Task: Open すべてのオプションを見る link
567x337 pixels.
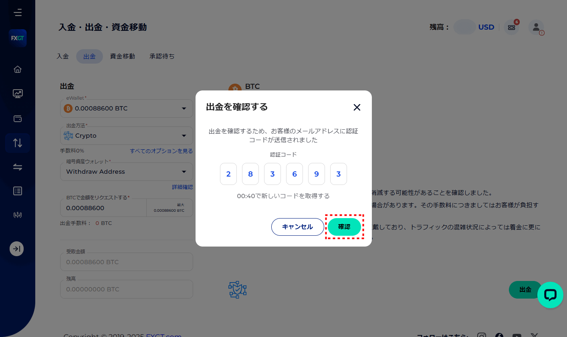Action: (161, 151)
